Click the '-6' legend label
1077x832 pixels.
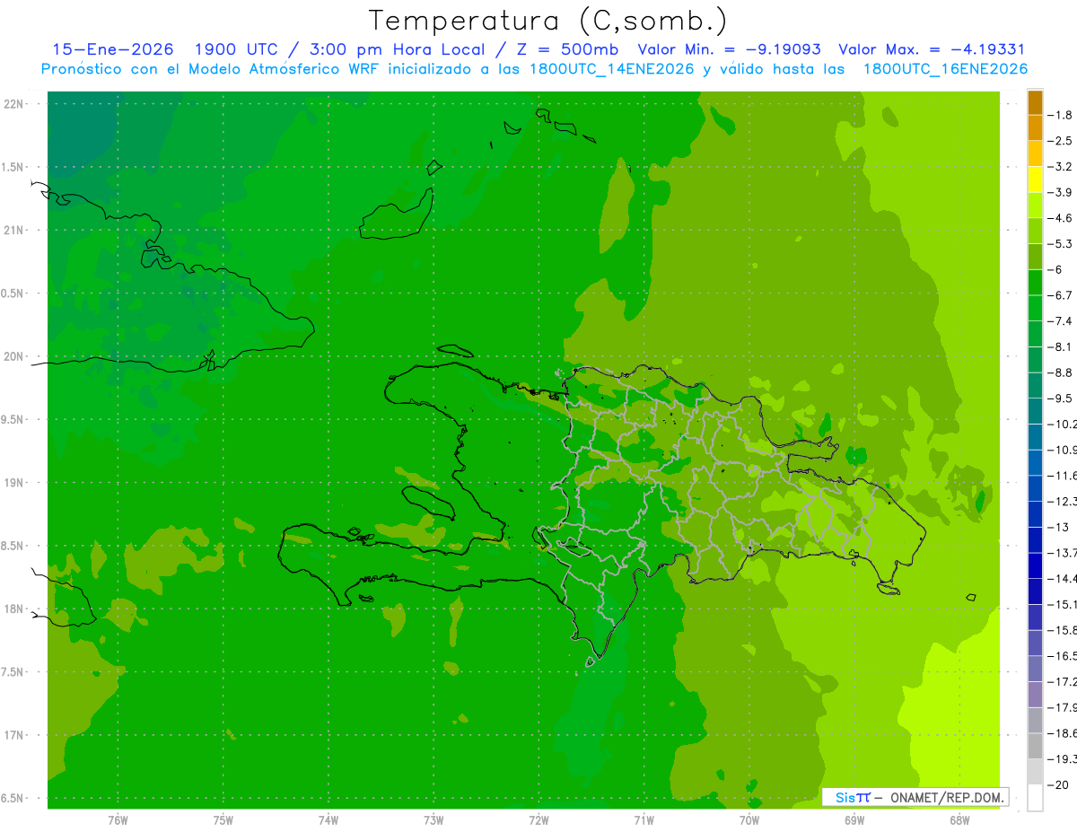click(1056, 270)
